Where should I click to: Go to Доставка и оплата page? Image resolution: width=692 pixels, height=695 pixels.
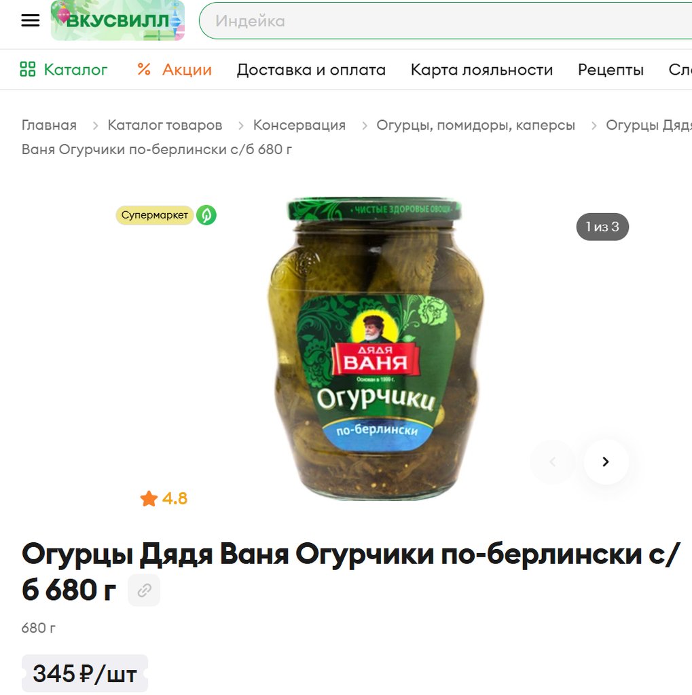point(311,70)
